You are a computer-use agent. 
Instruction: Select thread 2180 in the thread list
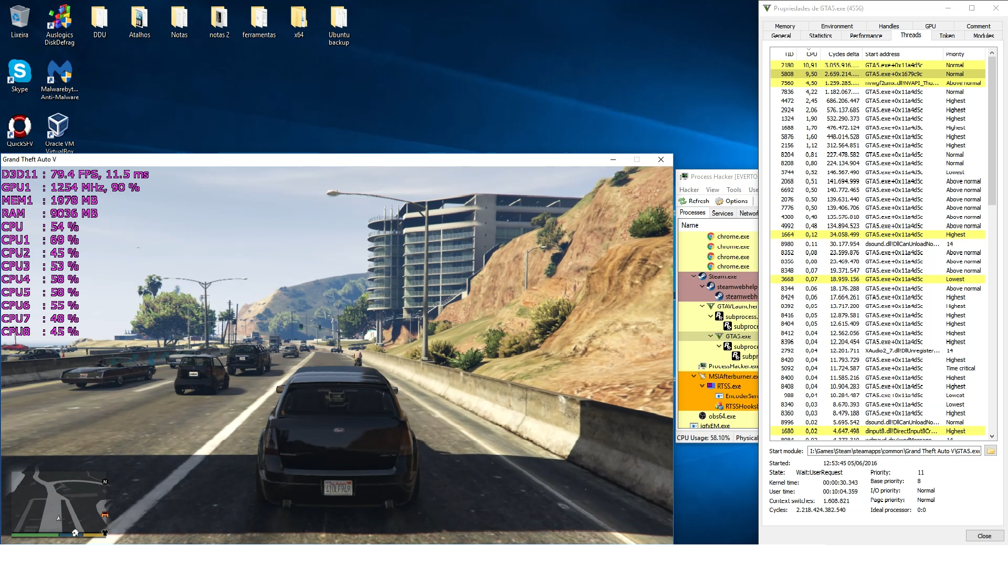tap(878, 66)
